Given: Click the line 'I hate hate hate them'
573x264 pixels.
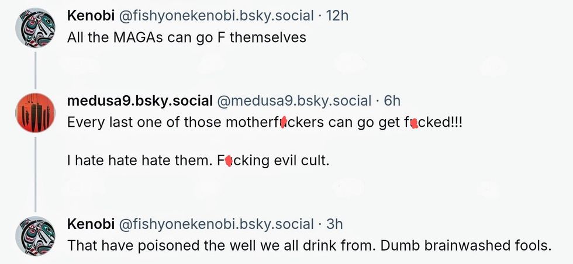Looking at the screenshot, I should point(137,159).
